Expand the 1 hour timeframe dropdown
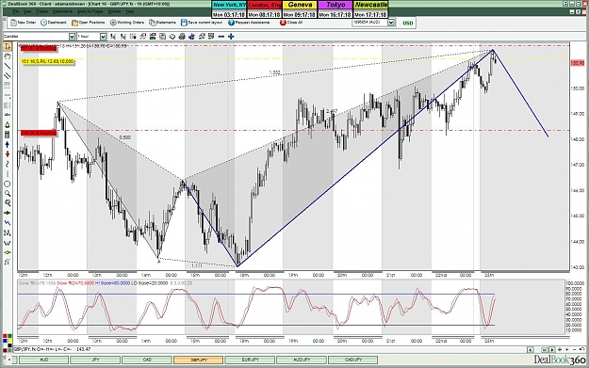The height and width of the screenshot is (368, 589). coord(103,37)
